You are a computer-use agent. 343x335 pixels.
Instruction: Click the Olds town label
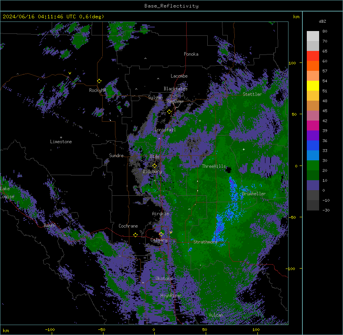[x=154, y=157]
